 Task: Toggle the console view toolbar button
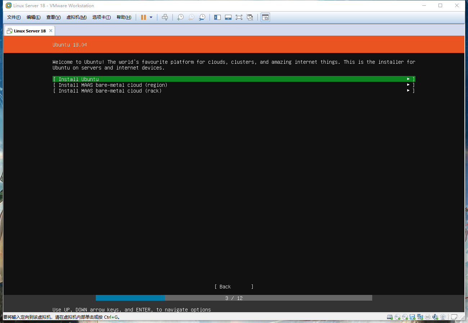point(265,17)
